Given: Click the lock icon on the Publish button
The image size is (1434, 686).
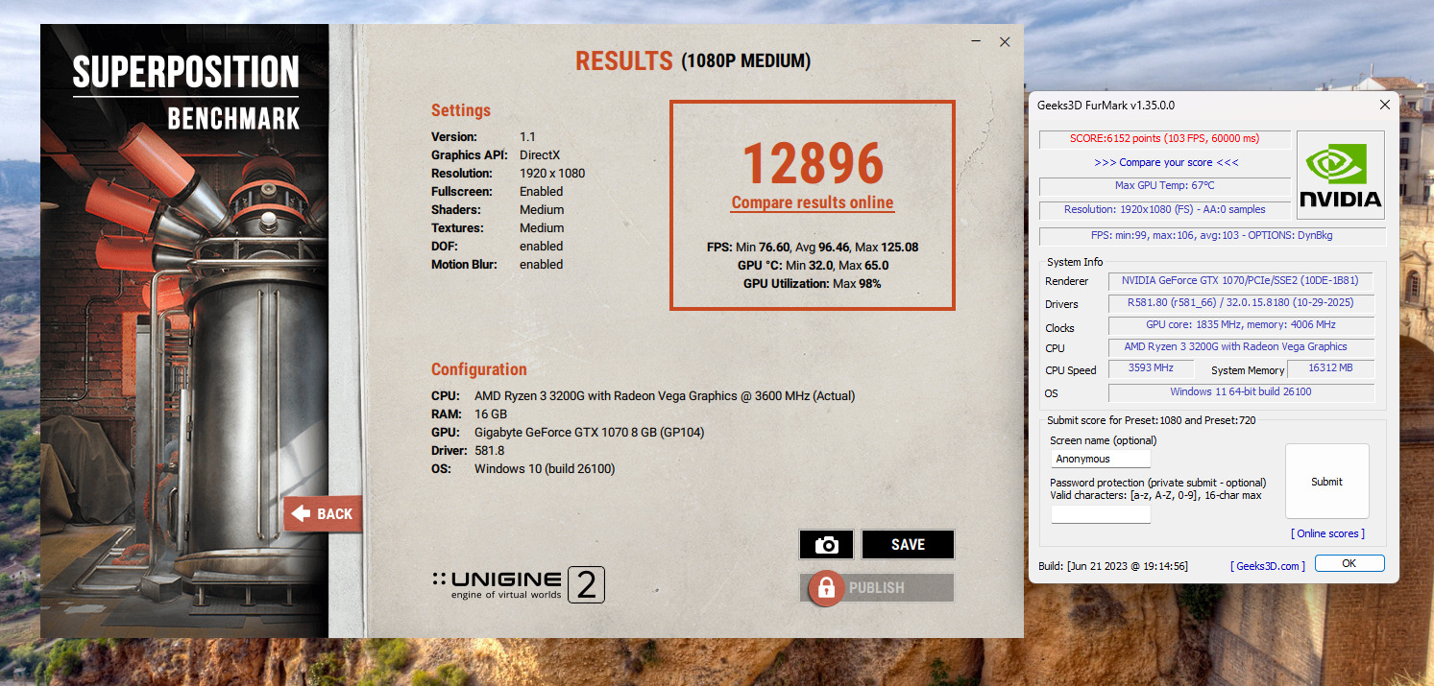Looking at the screenshot, I should pyautogui.click(x=825, y=587).
